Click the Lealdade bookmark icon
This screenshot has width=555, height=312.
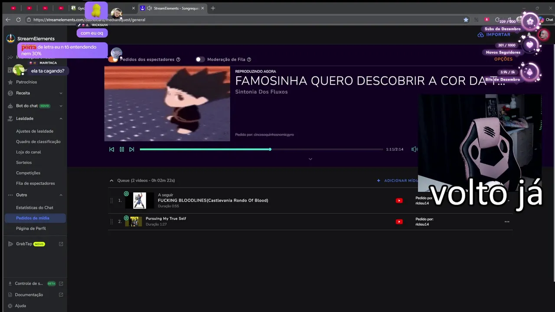point(10,118)
